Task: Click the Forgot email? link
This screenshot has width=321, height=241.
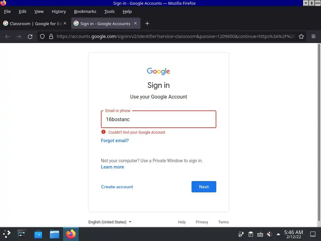Action: [115, 141]
